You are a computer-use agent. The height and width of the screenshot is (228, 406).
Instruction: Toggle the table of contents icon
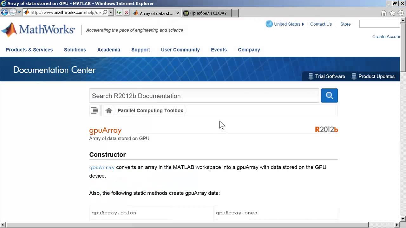(x=94, y=111)
